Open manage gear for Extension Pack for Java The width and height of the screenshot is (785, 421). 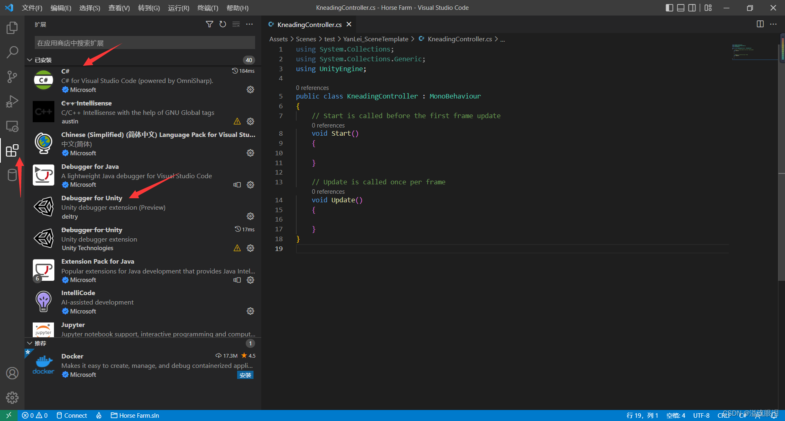pos(251,280)
